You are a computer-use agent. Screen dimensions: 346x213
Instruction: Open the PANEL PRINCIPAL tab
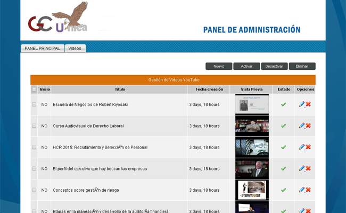click(42, 48)
